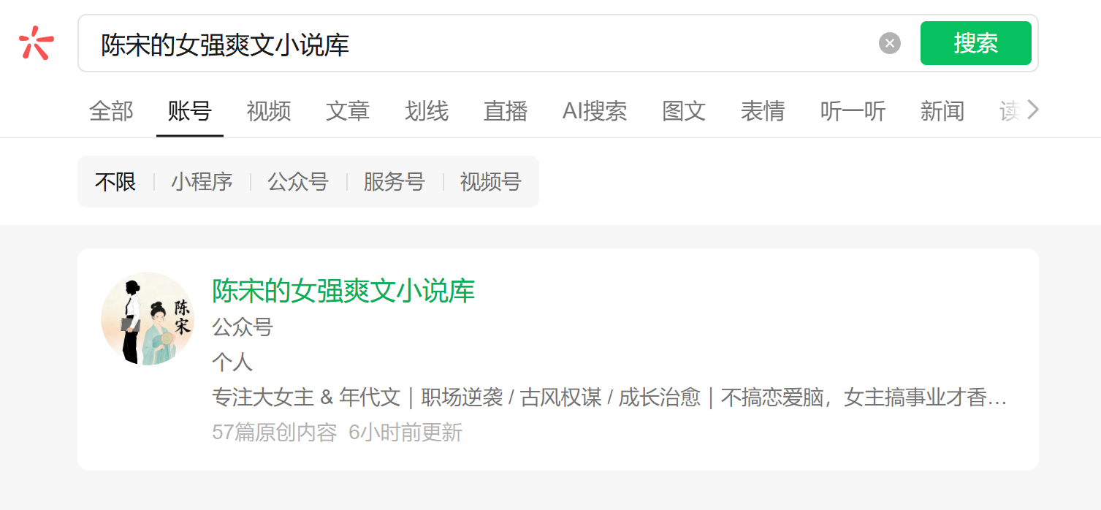The image size is (1101, 510).
Task: Switch to the 划线 tab
Action: point(427,112)
